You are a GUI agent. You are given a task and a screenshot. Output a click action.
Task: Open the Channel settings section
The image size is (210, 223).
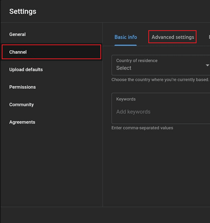pyautogui.click(x=18, y=52)
